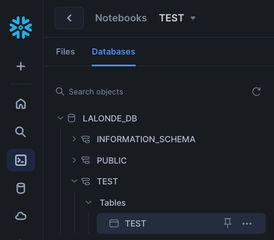This screenshot has height=240, width=274.
Task: Go back using the left chevron button
Action: pyautogui.click(x=69, y=18)
